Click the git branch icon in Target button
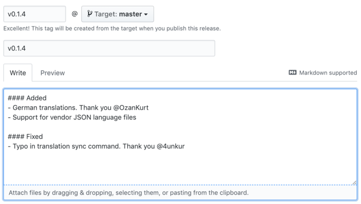This screenshot has height=204, width=361. coord(90,14)
